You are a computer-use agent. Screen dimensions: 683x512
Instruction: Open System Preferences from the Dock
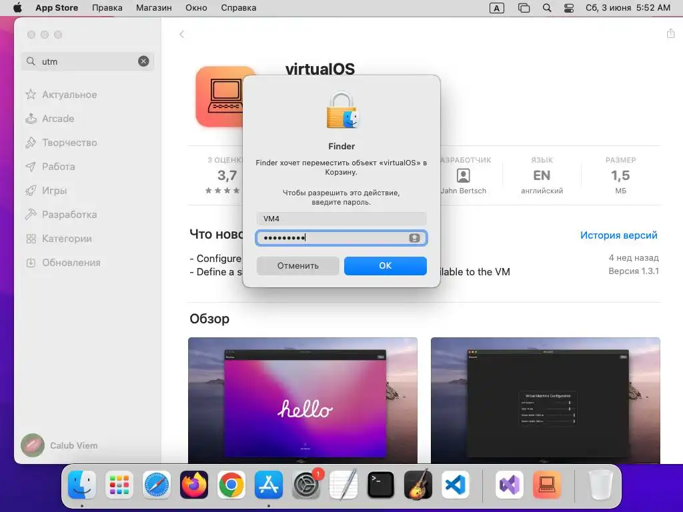tap(306, 485)
